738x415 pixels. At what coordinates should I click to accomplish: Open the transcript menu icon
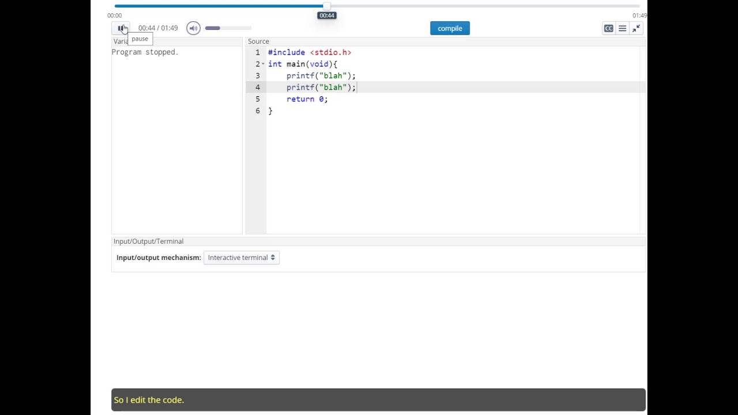tap(622, 28)
